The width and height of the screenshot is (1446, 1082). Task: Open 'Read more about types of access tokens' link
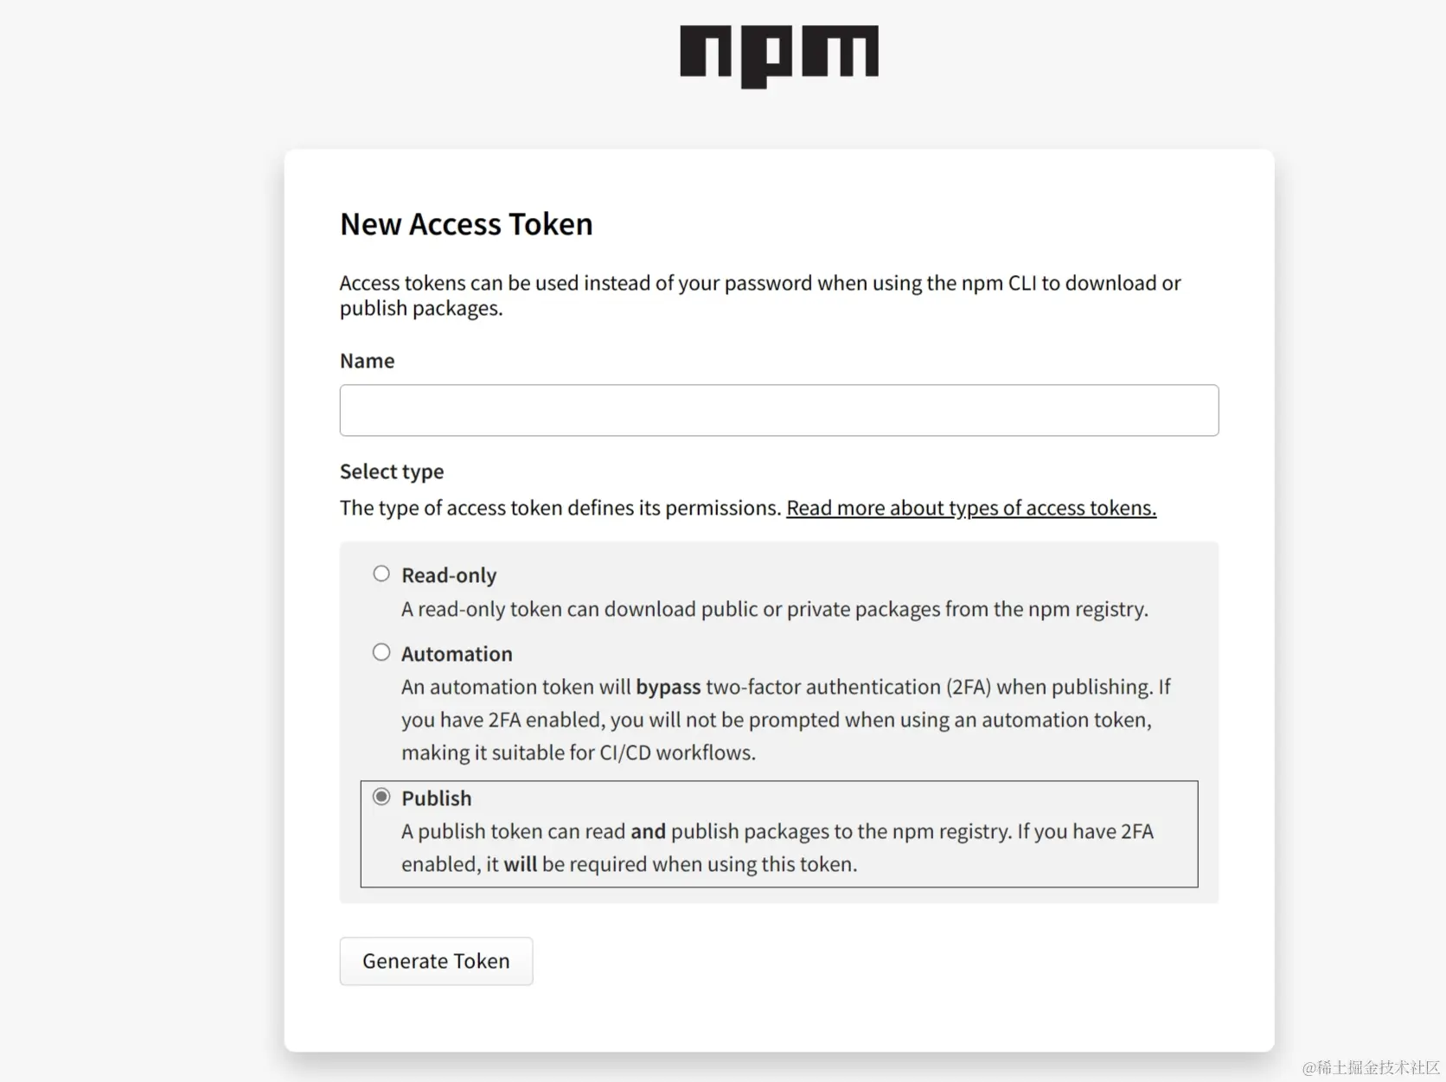coord(970,508)
